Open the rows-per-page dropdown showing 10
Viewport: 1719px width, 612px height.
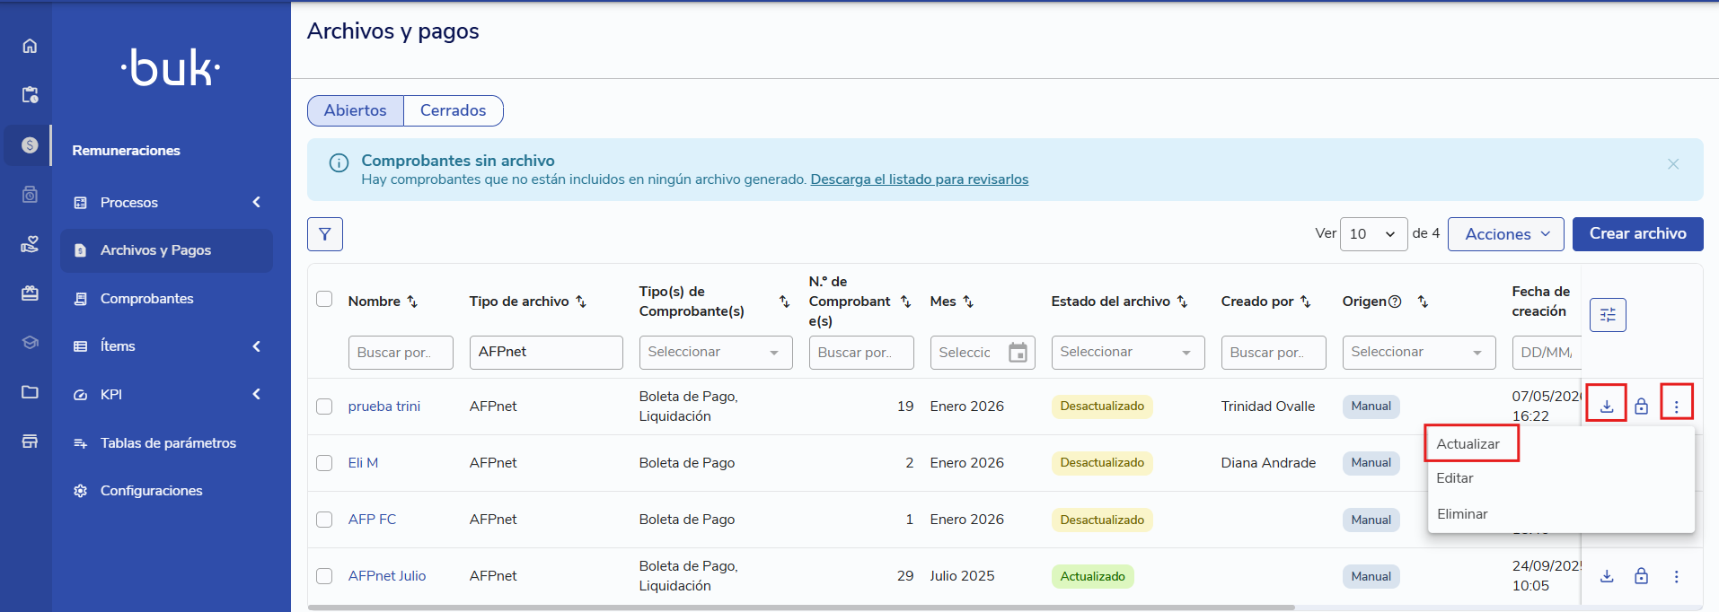pos(1373,234)
